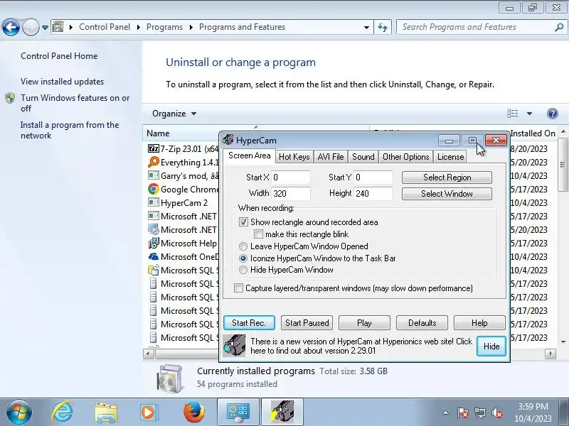
Task: Open the License tab
Action: click(450, 157)
